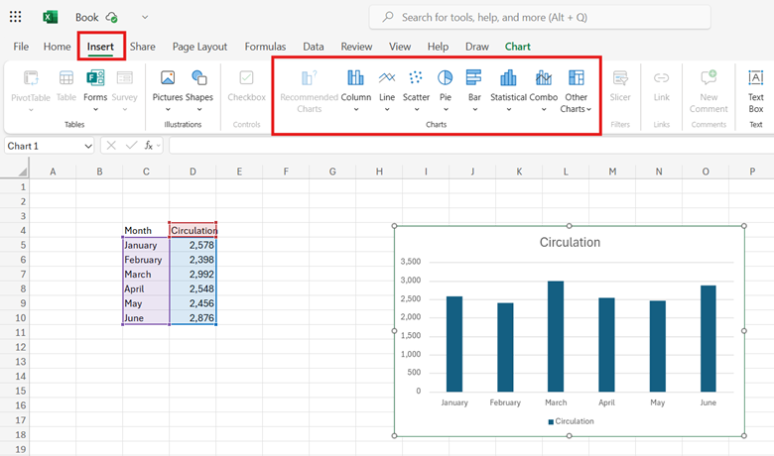The image size is (774, 456).
Task: Open the Page Layout tab
Action: (x=199, y=47)
